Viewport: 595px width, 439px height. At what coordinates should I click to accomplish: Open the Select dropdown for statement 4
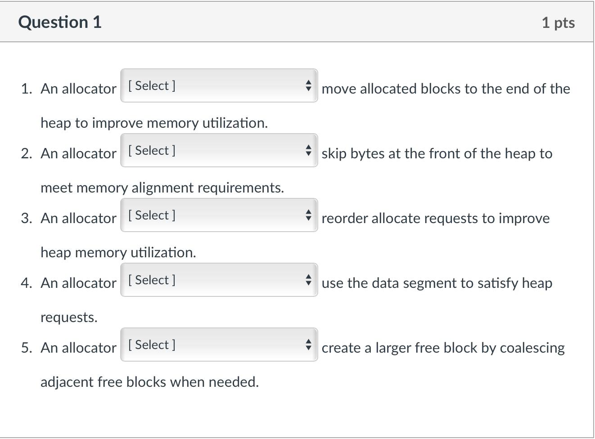coord(218,280)
